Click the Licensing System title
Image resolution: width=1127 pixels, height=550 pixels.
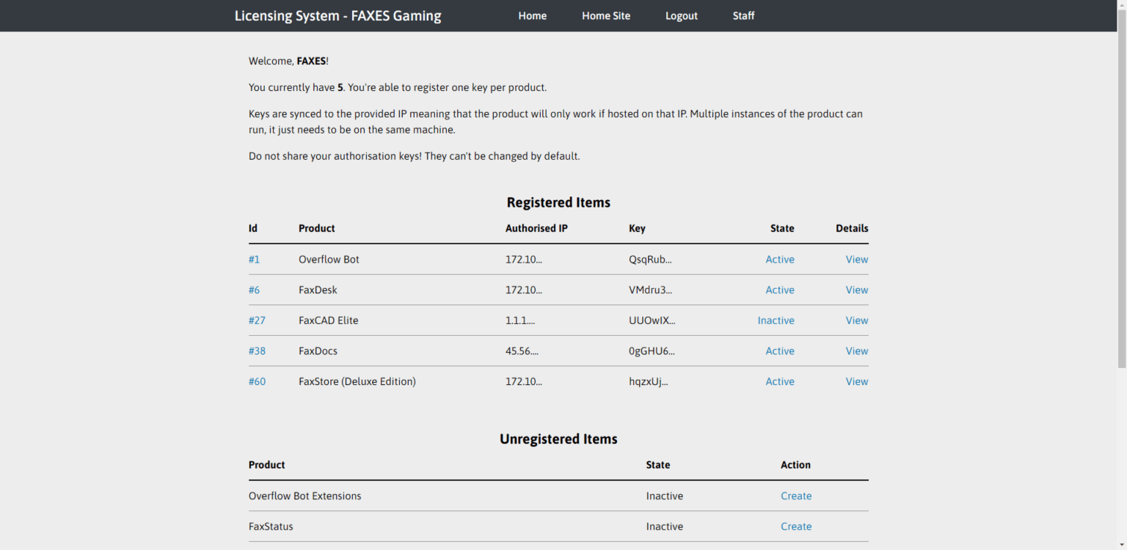click(x=338, y=15)
